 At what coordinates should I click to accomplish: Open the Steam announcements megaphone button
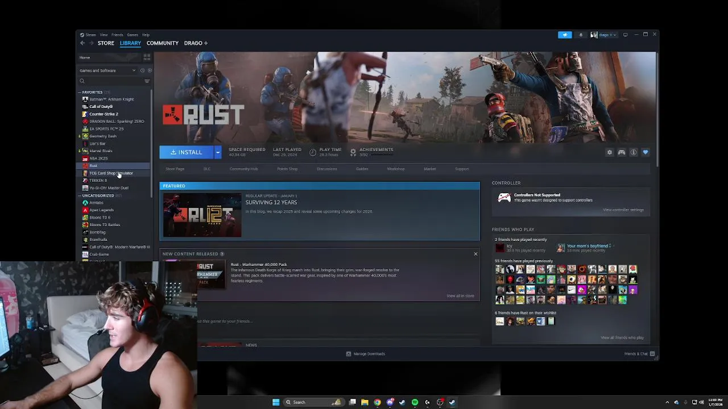565,35
